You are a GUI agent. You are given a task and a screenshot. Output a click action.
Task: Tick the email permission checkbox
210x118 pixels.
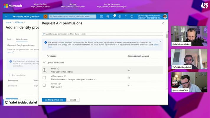point(44,70)
